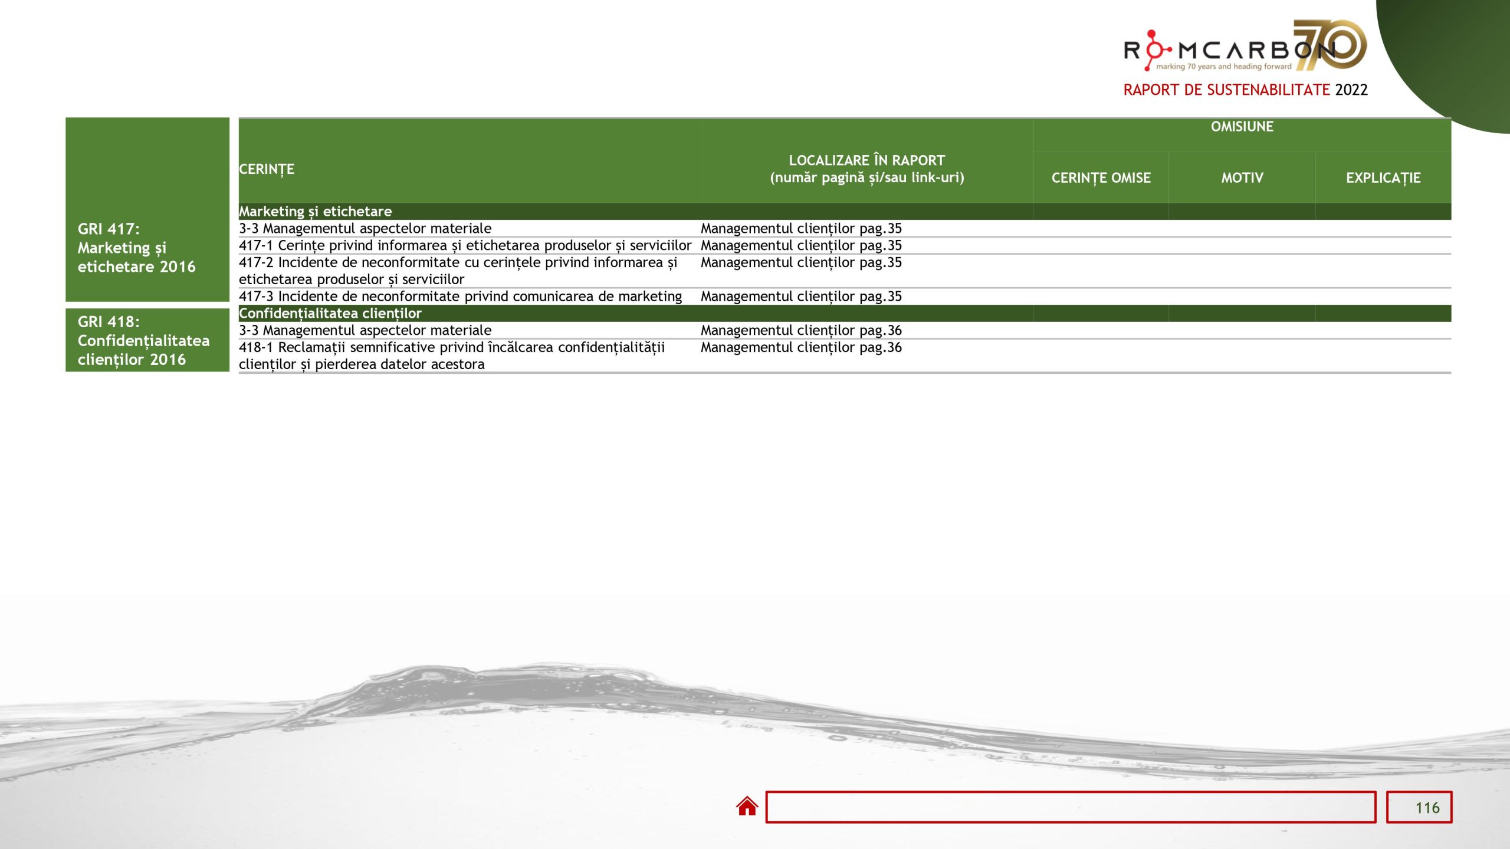
Task: Click pag.35 reference for 417-2 row
Action: coord(801,262)
